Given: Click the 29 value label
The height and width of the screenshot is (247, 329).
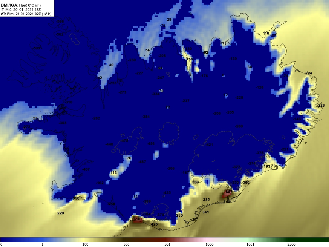Looking at the screenshot, I should [169, 19].
